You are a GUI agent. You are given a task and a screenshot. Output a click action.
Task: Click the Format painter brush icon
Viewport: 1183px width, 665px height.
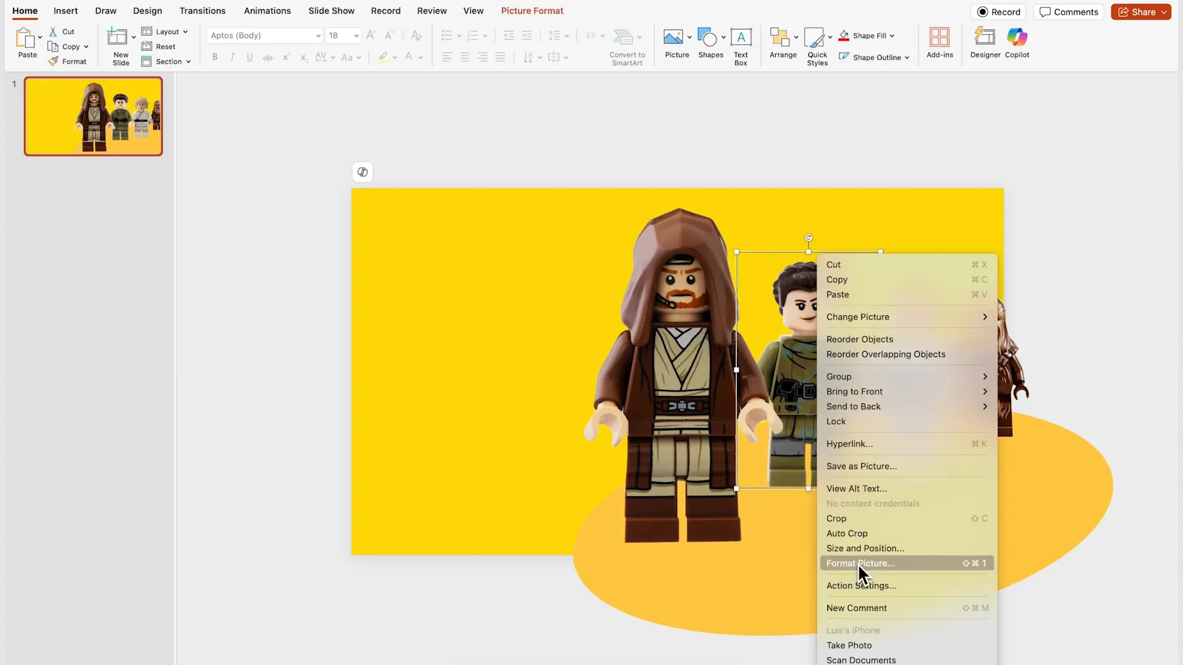(x=54, y=62)
